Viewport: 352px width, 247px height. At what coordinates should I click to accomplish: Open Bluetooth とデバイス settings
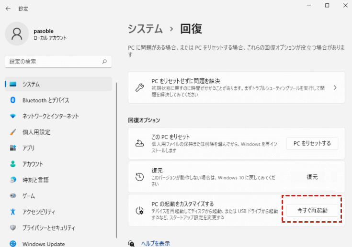point(58,100)
